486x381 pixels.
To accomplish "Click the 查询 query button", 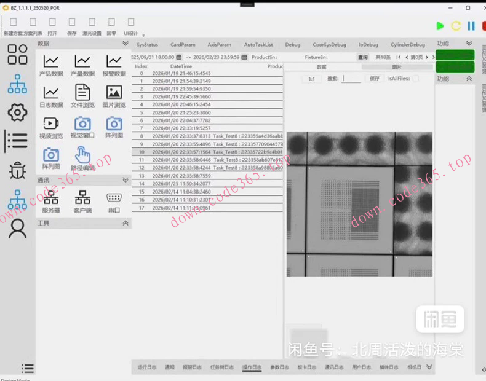I will click(x=363, y=57).
